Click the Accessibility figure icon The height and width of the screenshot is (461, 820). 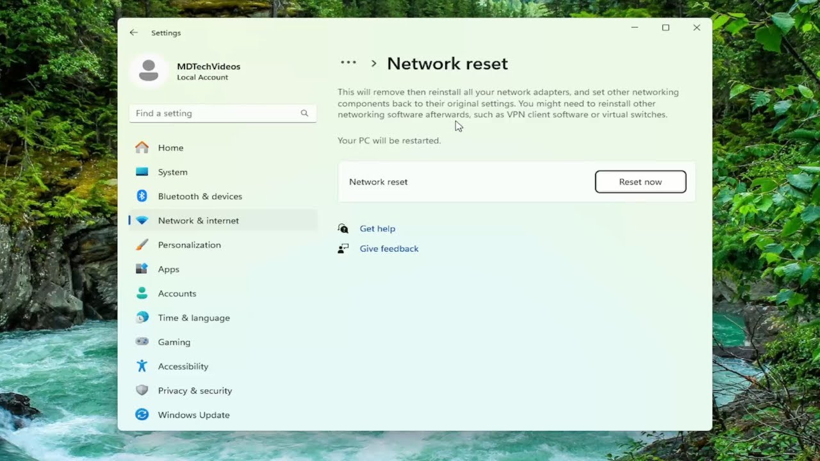[x=142, y=366]
